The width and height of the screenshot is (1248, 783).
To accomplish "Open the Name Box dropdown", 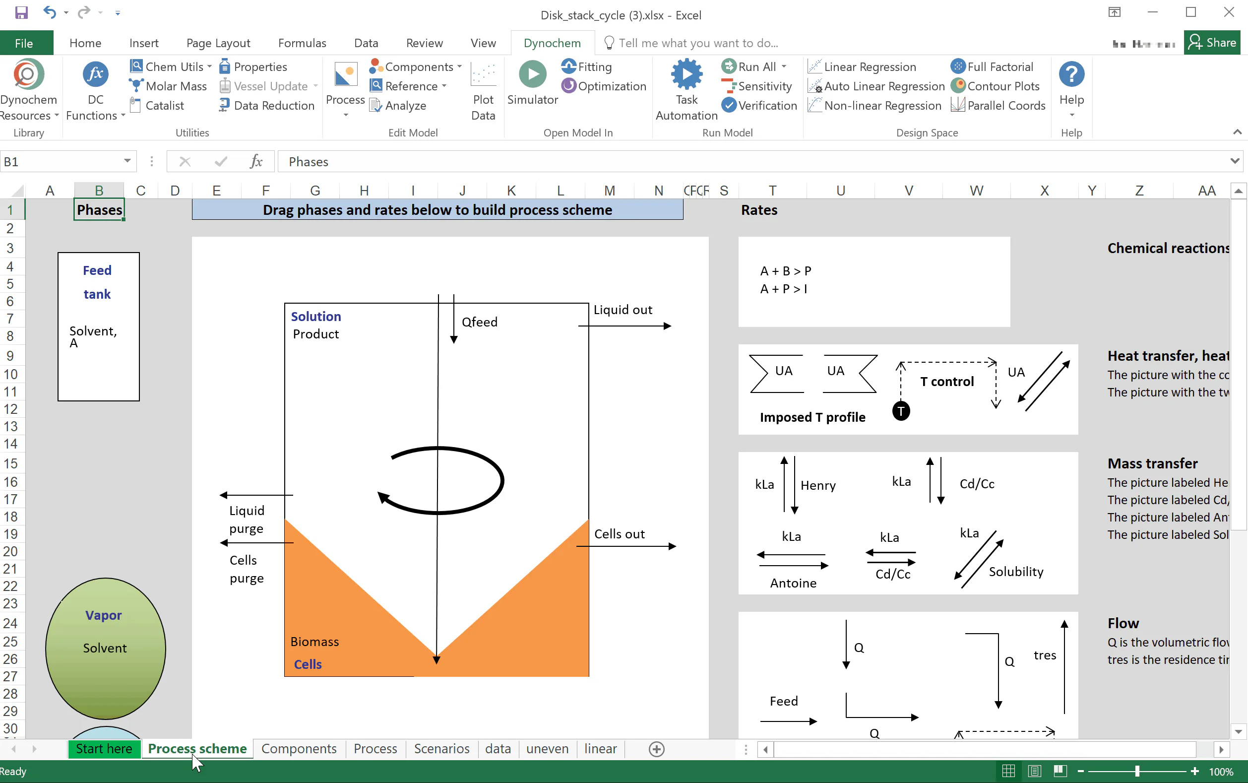I will (127, 162).
